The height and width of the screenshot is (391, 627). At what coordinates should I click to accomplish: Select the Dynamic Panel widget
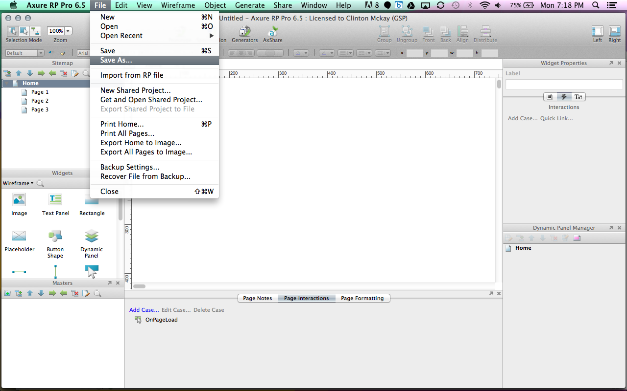click(x=92, y=244)
